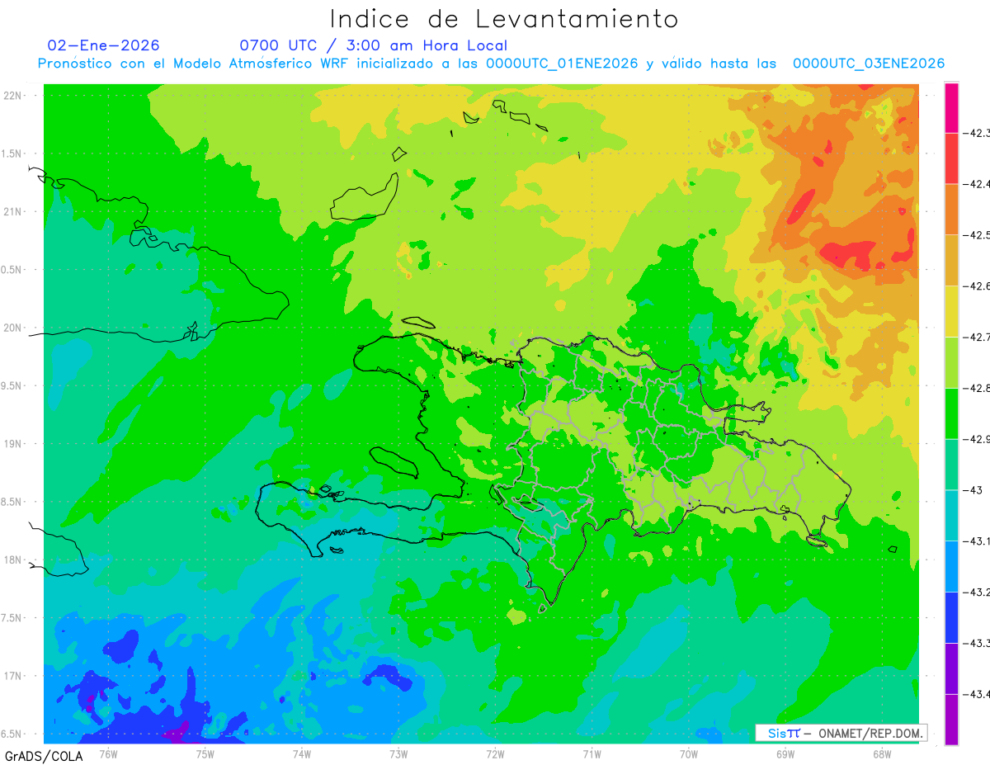This screenshot has width=990, height=765.
Task: Click the latitude label '19N'
Action: tap(13, 444)
